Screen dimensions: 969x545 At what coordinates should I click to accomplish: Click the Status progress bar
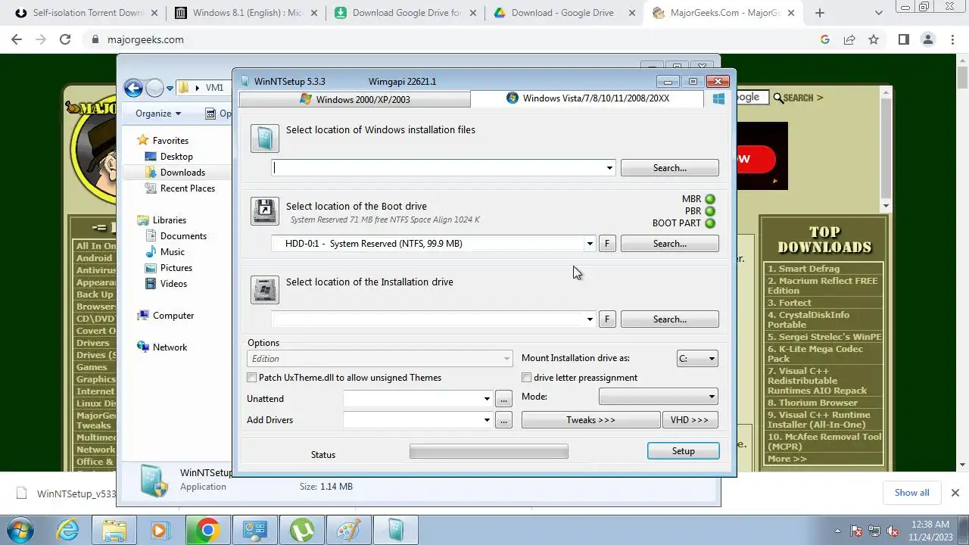click(488, 451)
